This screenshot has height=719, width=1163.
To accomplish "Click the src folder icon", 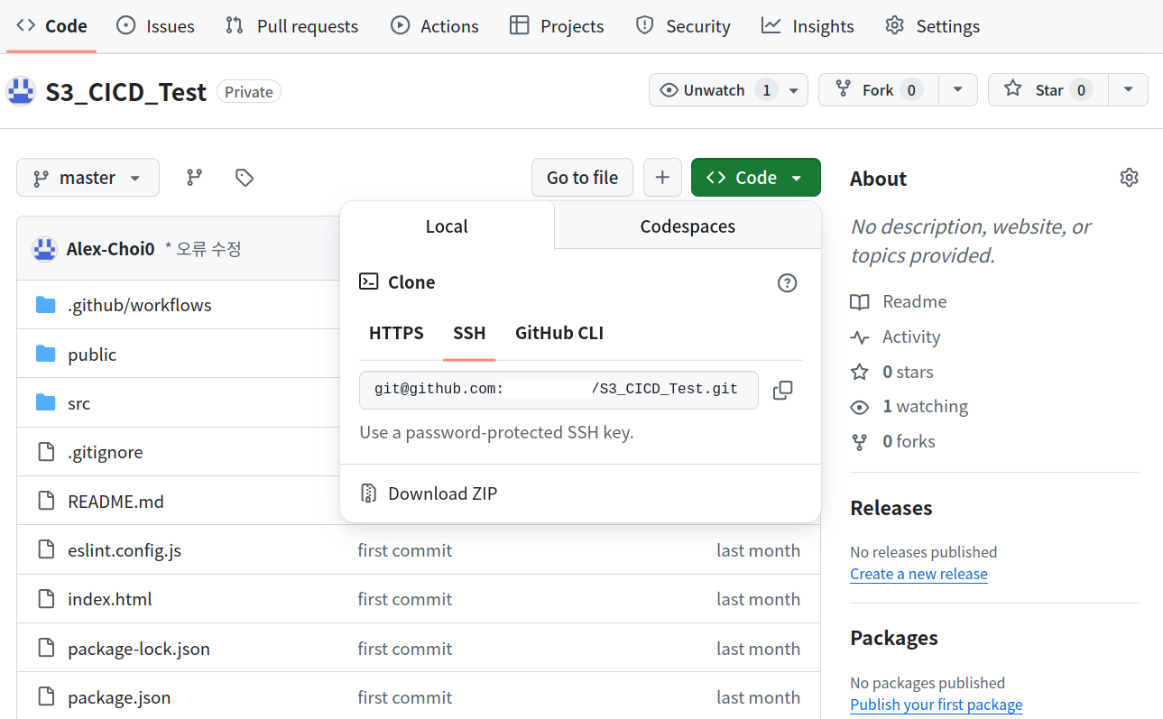I will pyautogui.click(x=46, y=402).
